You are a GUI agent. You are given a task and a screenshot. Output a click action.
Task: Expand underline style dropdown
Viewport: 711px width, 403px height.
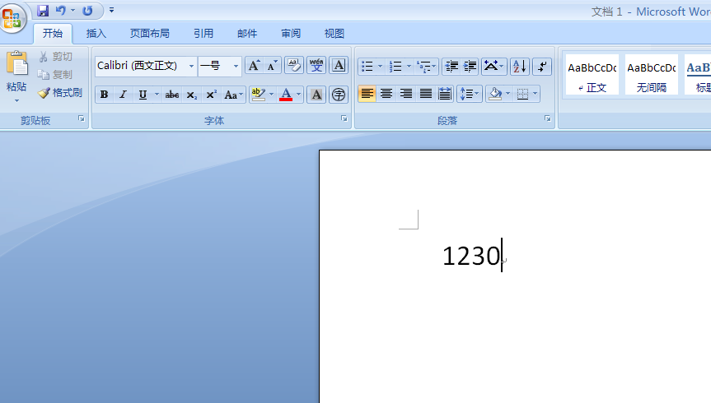pos(157,95)
